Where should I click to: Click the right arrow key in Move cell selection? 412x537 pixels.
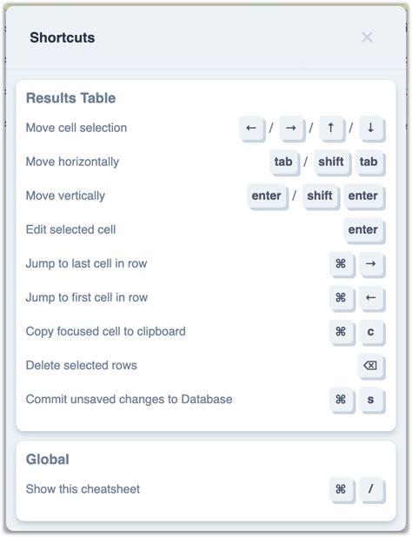(291, 129)
